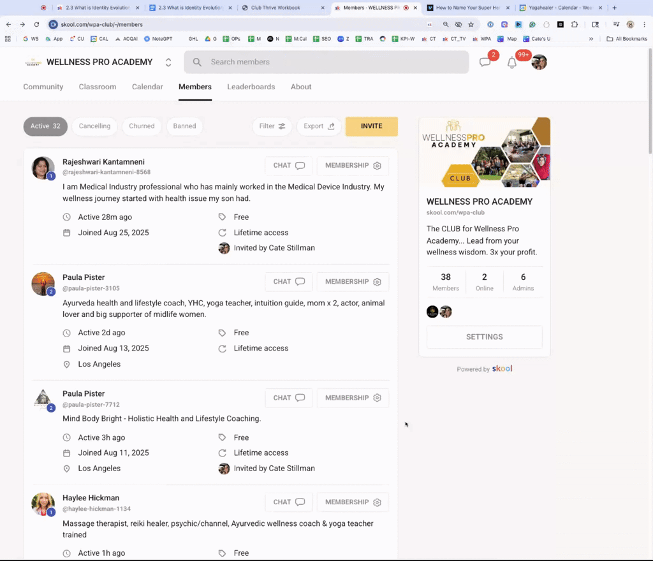Image resolution: width=653 pixels, height=561 pixels.
Task: Bookmark this page with the star icon
Action: tap(471, 25)
